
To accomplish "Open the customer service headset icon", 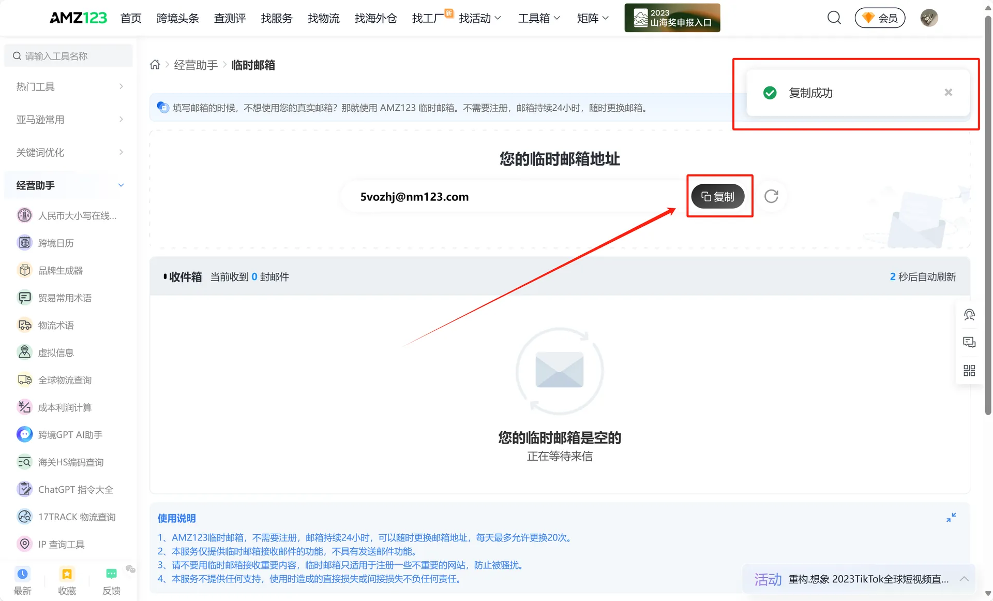I will (969, 315).
